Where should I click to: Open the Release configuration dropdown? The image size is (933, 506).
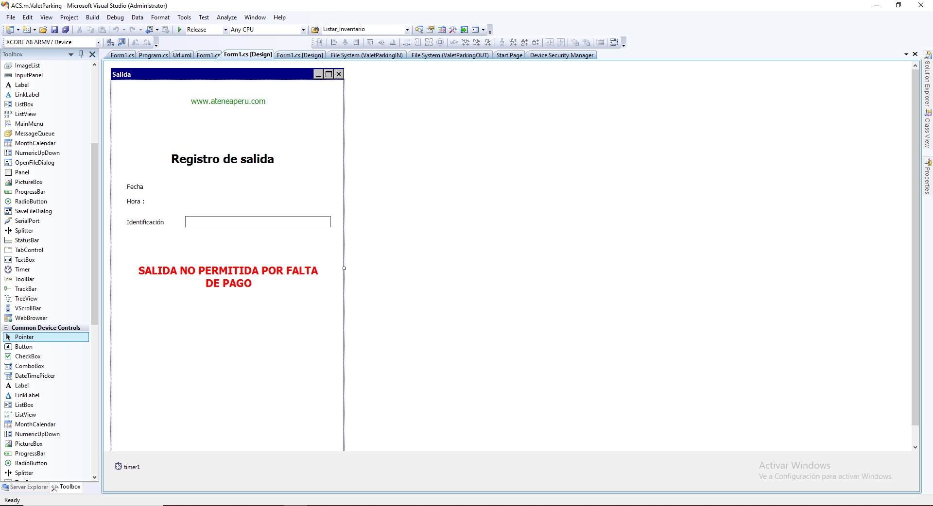(x=225, y=30)
